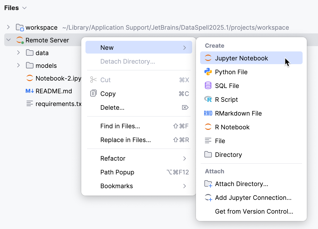Click the workspace folder icon

(x=20, y=27)
